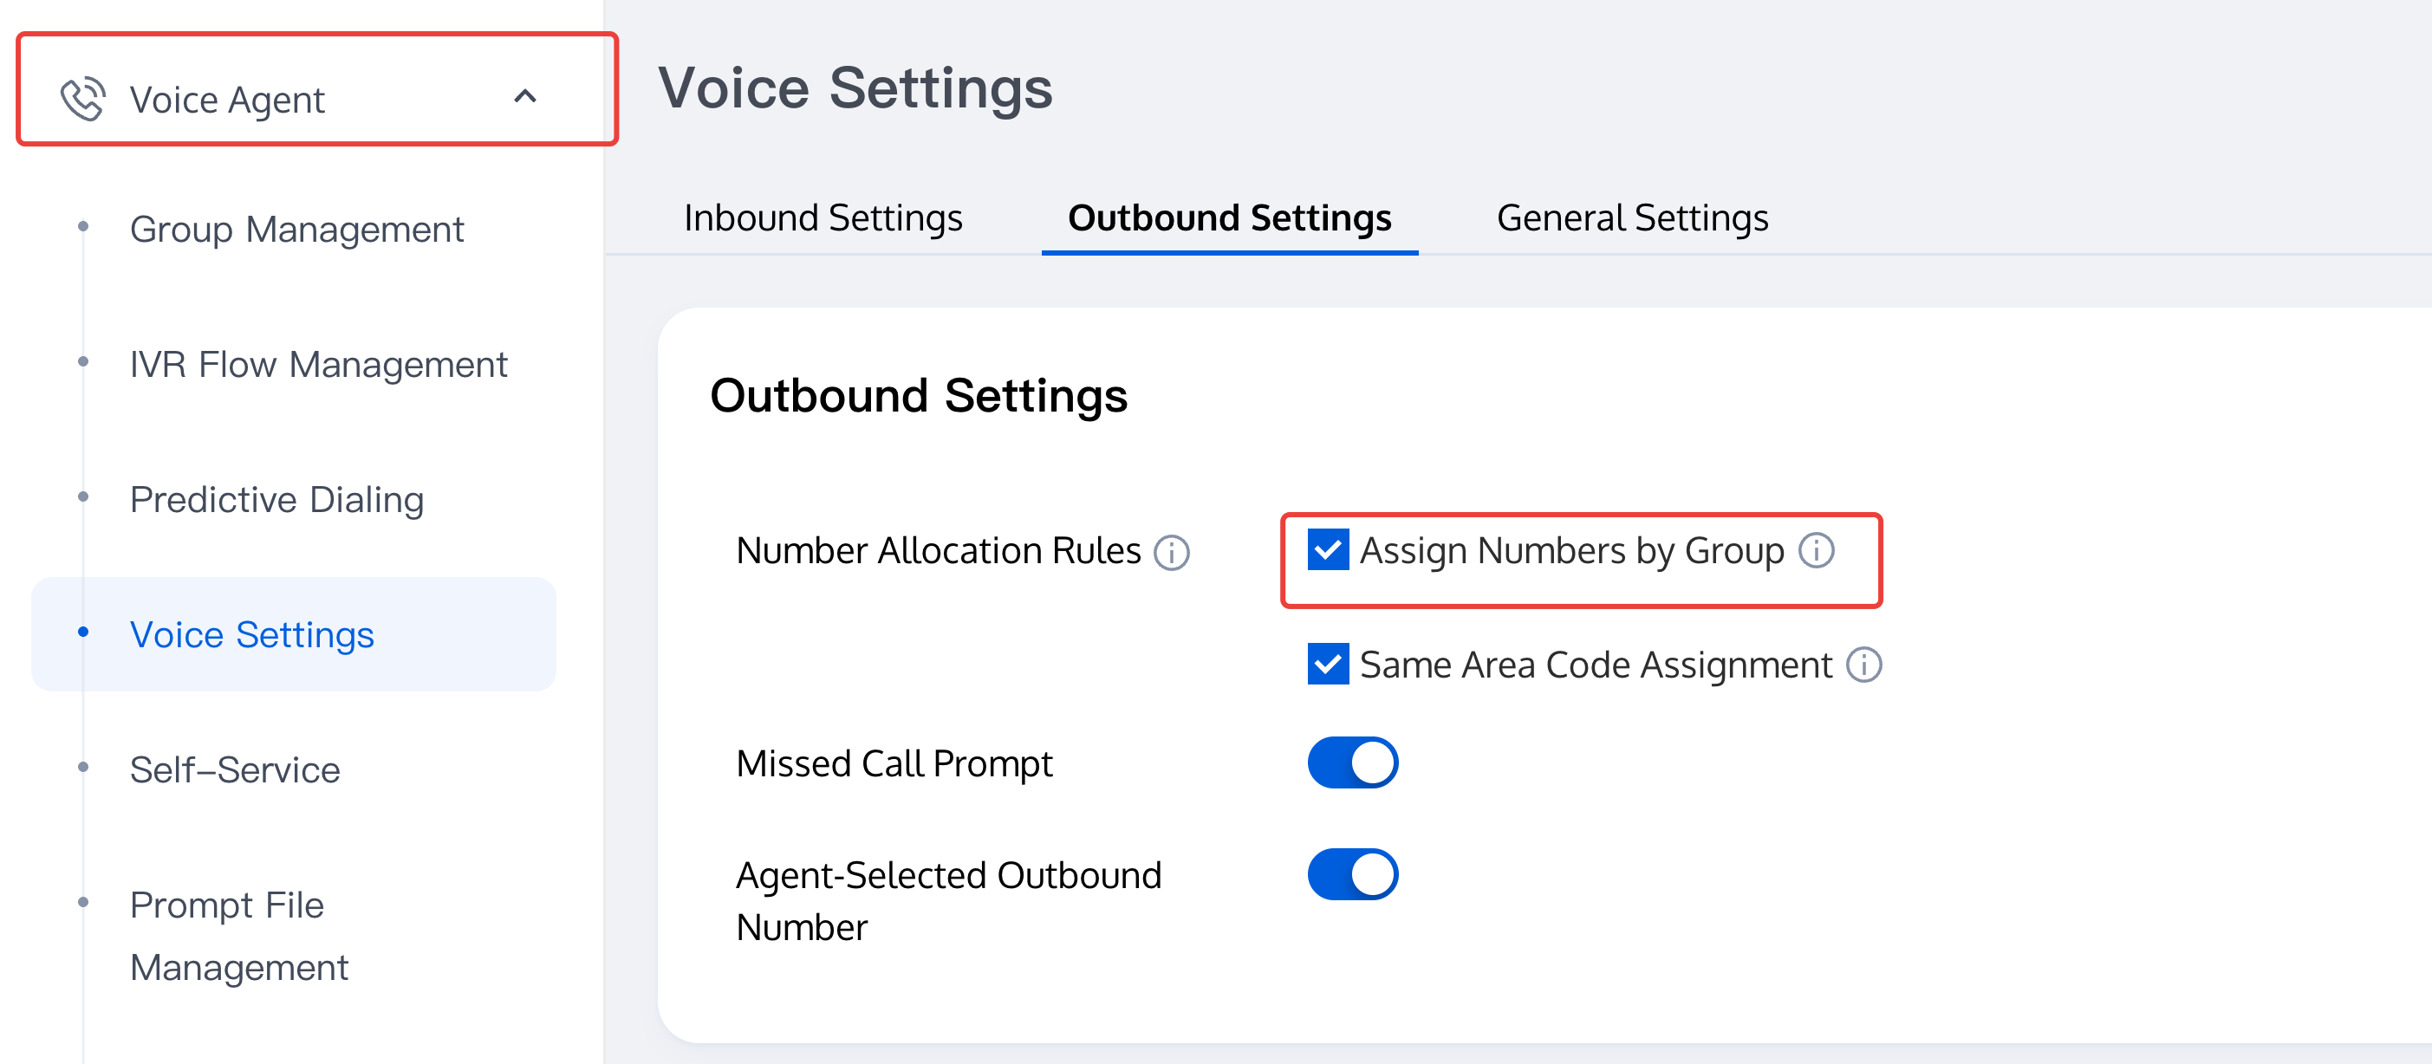Click the Voice Agent menu label

226,100
